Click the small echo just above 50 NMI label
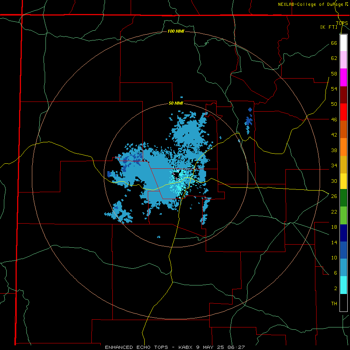The height and width of the screenshot is (350, 350). pyautogui.click(x=182, y=97)
